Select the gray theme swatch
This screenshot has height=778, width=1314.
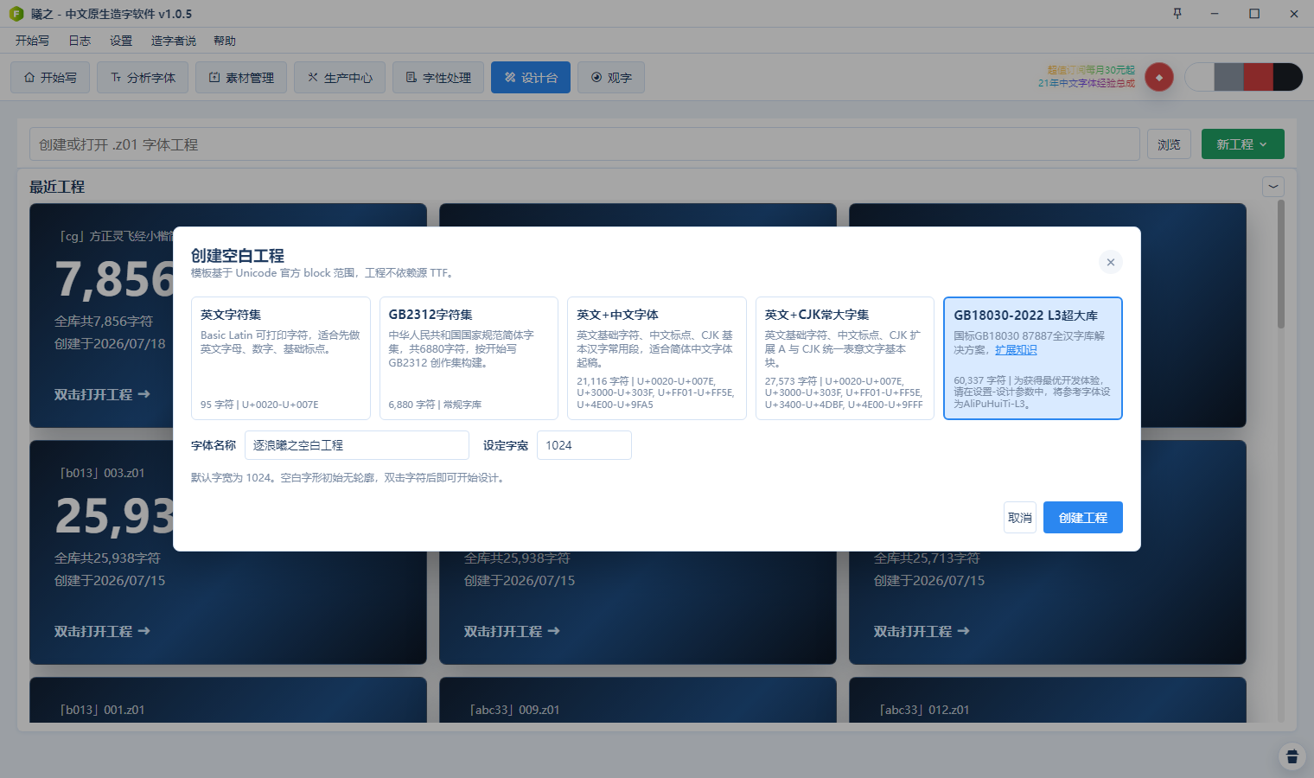tap(1228, 77)
